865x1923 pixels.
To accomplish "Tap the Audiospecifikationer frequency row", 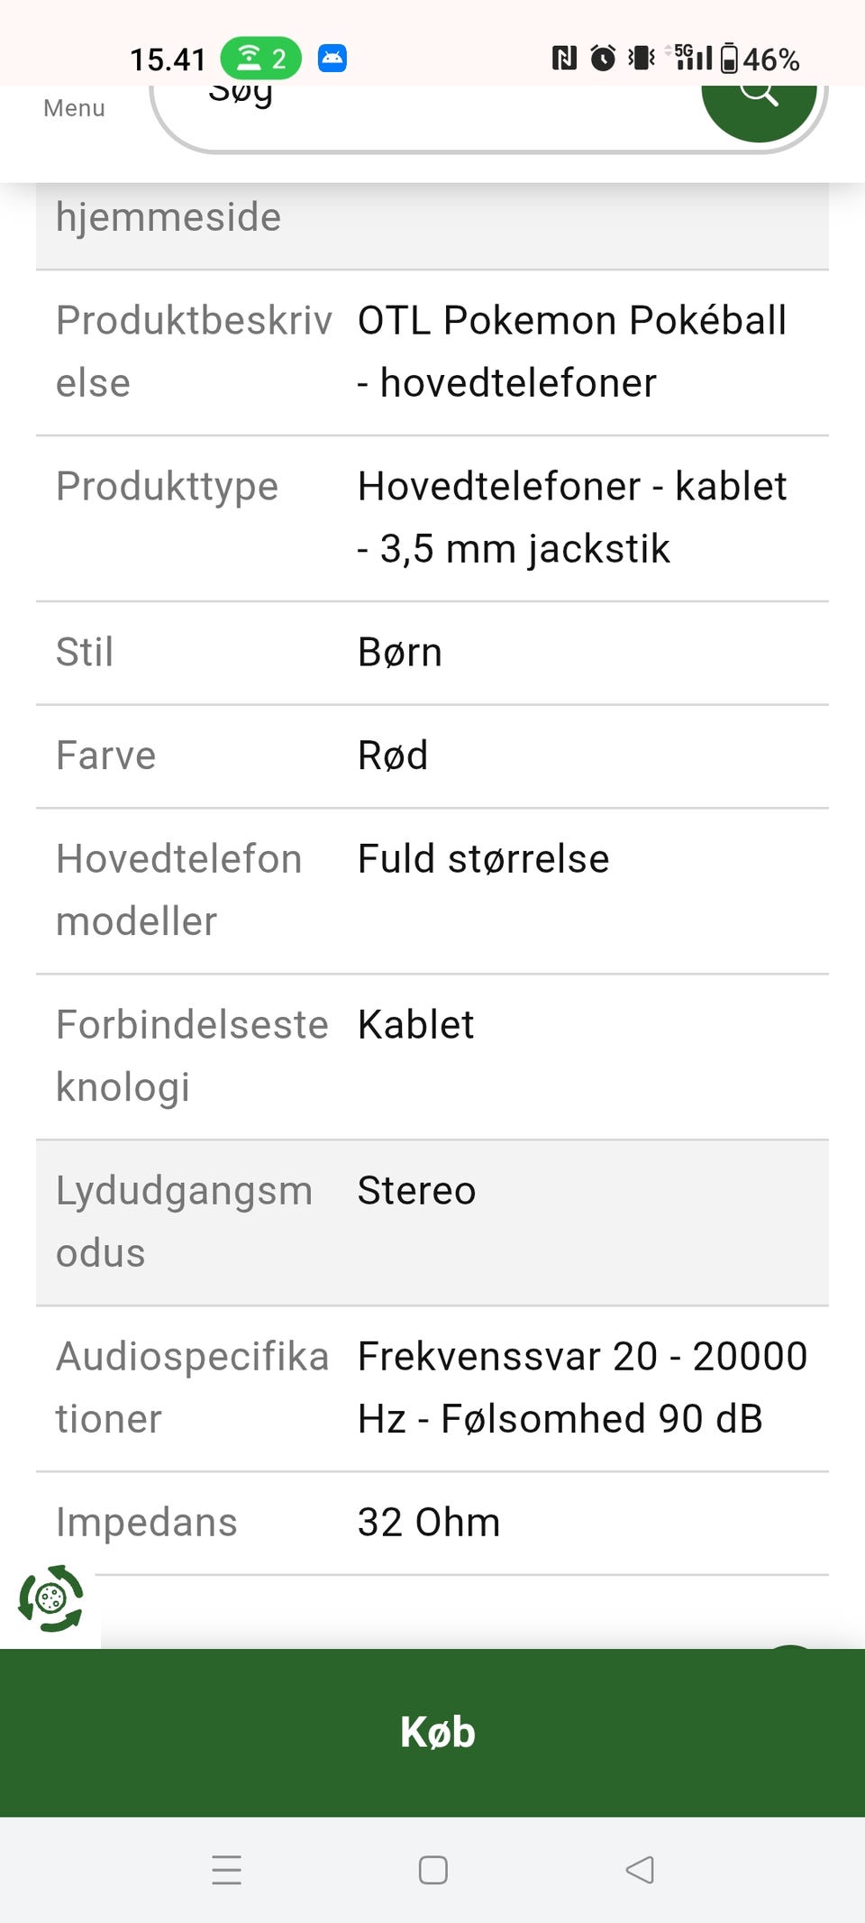I will [432, 1388].
